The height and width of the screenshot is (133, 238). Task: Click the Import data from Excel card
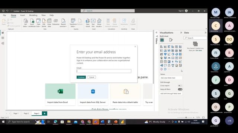pos(60,95)
